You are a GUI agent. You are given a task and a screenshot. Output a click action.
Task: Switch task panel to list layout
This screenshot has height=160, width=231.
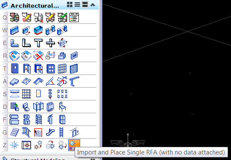click(77, 5)
